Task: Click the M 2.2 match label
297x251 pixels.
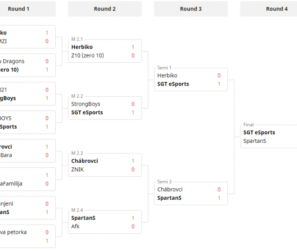Action: [x=77, y=96]
